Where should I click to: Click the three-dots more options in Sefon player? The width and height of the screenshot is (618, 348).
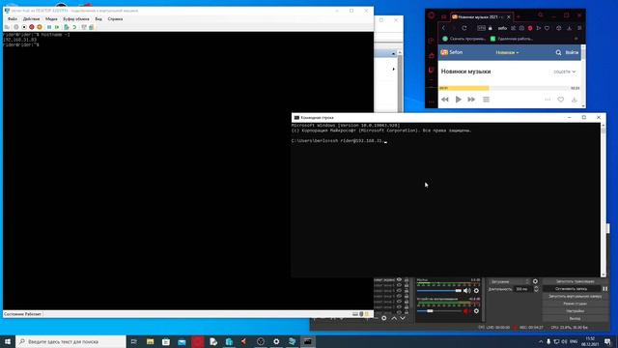pyautogui.click(x=548, y=100)
